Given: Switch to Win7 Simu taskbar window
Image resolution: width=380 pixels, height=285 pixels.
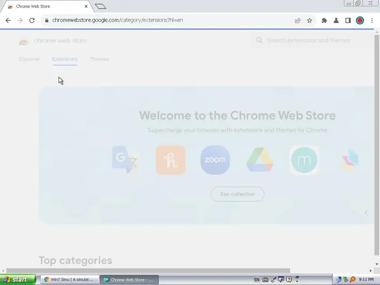Looking at the screenshot, I should pos(70,280).
